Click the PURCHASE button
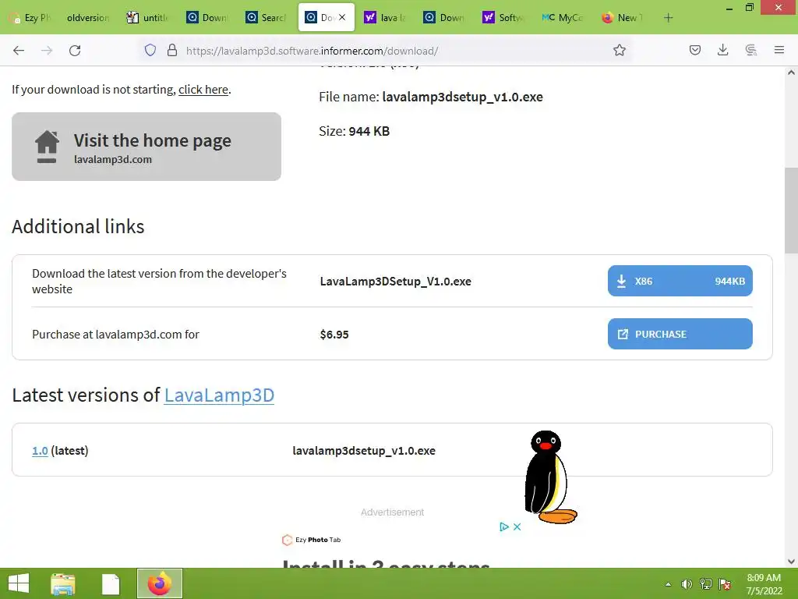The height and width of the screenshot is (599, 798). (680, 334)
